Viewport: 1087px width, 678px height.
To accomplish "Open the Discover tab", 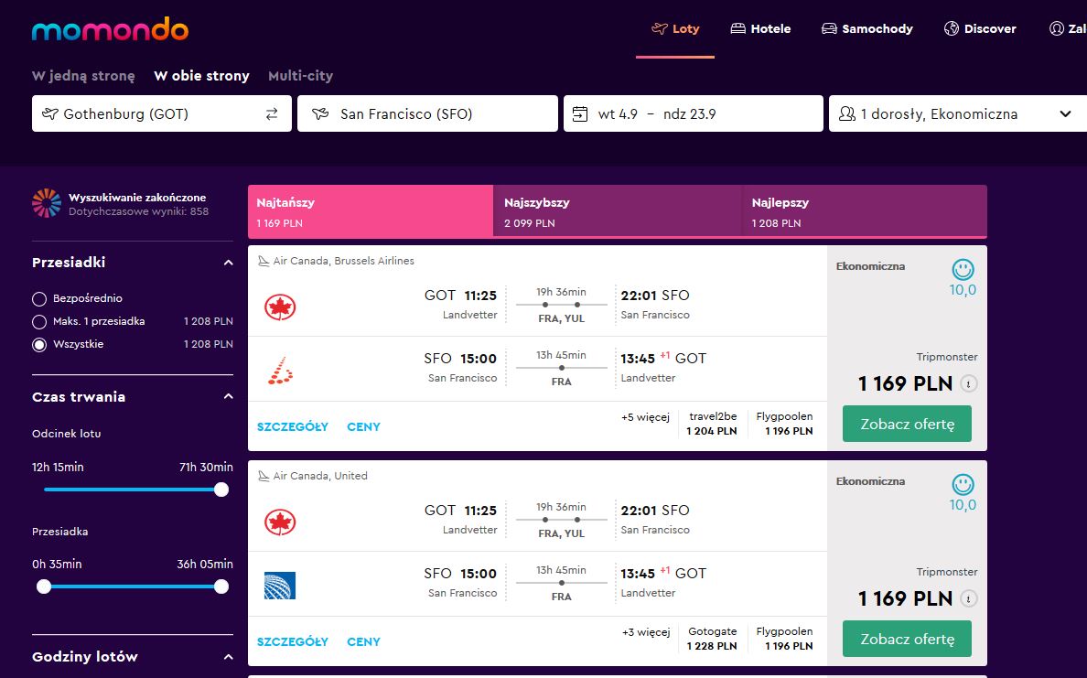I will 980,29.
